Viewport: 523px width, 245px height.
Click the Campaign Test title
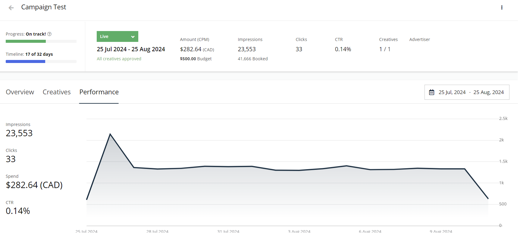[x=44, y=7]
